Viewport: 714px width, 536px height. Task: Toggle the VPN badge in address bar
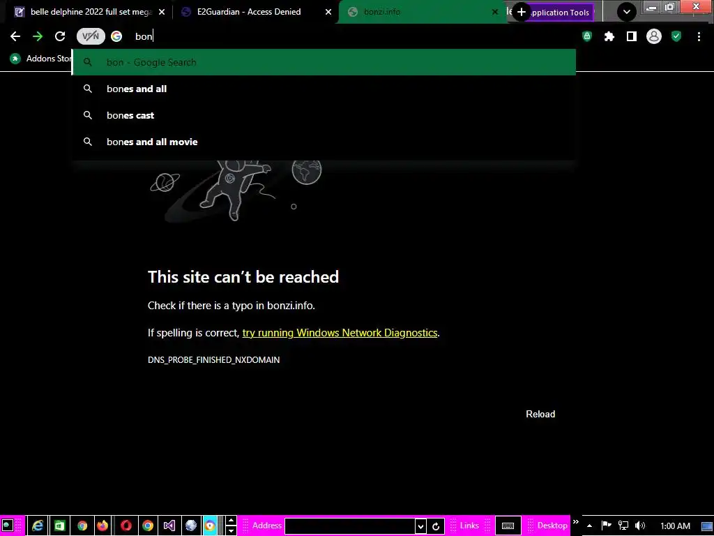91,36
